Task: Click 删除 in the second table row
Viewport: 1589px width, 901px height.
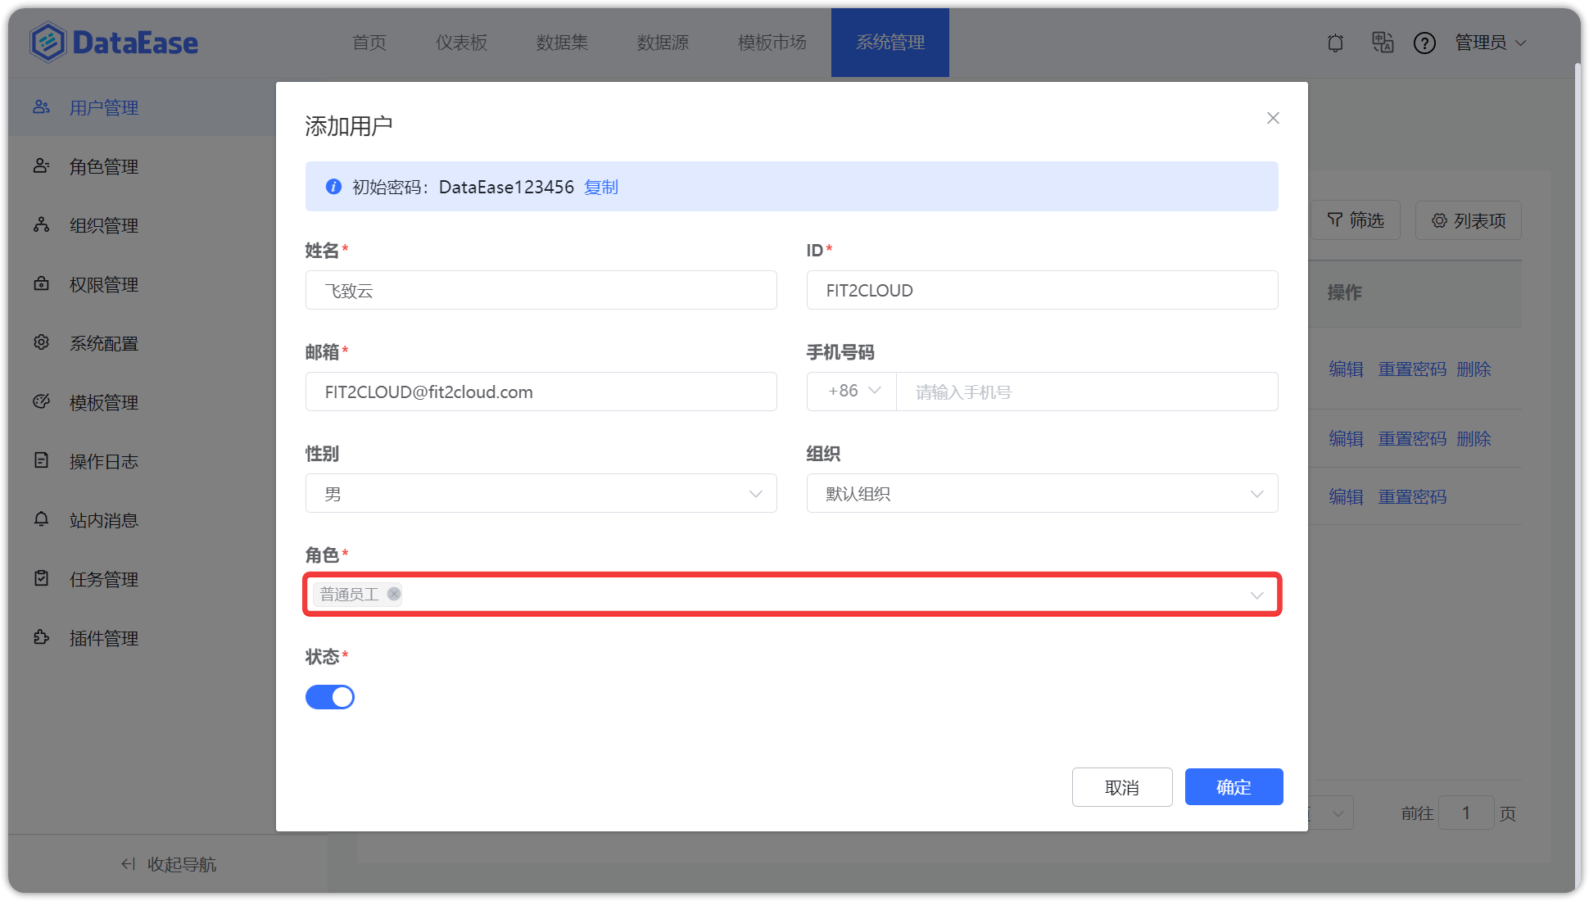Action: coord(1474,439)
